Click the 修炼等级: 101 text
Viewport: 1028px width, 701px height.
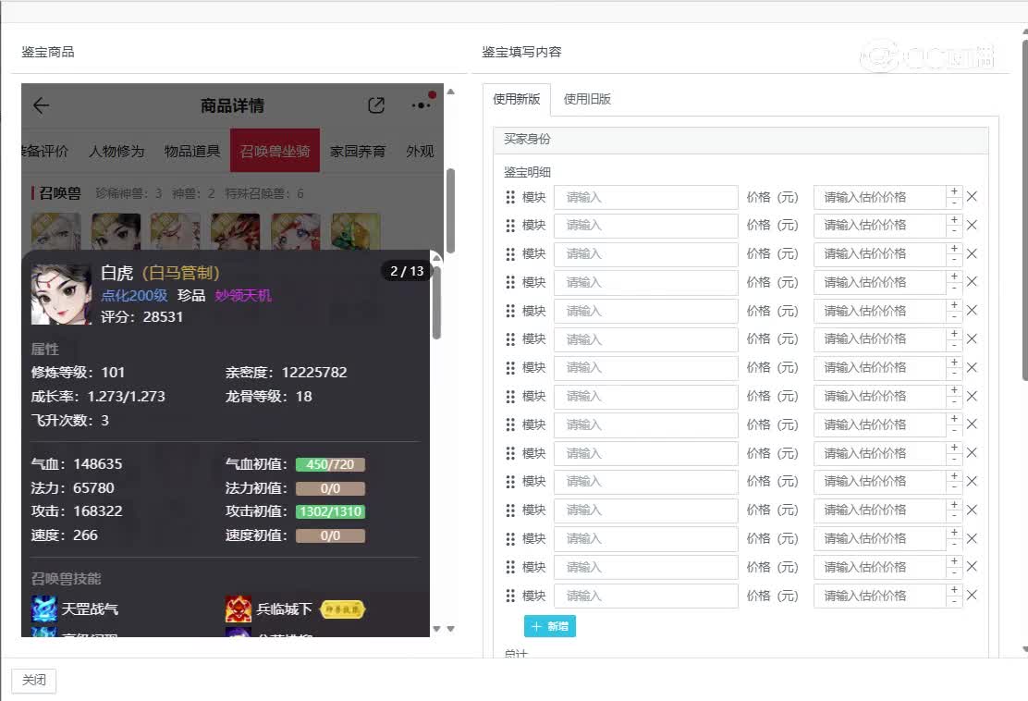pyautogui.click(x=78, y=373)
